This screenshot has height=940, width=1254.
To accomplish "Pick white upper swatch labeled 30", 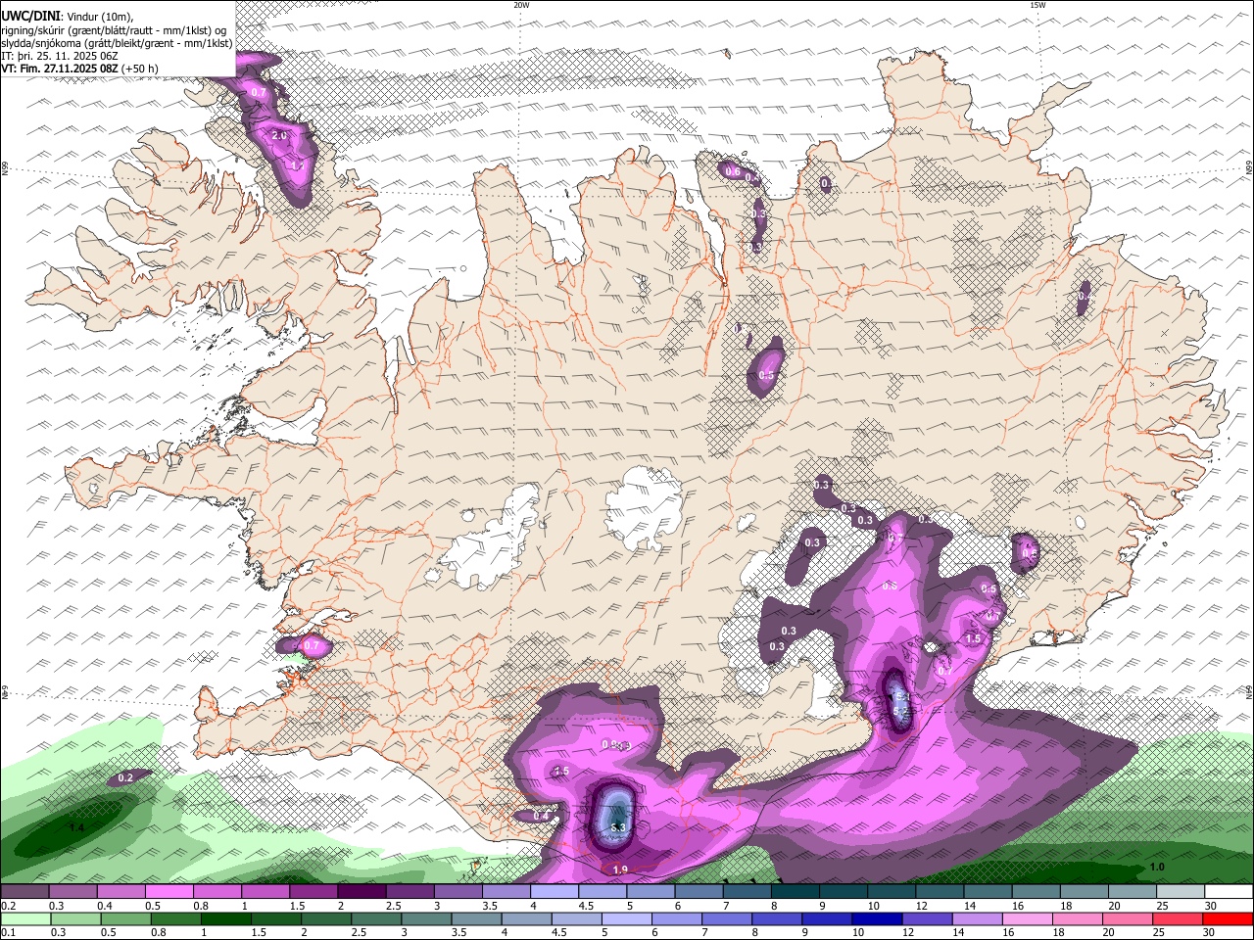I will point(1228,892).
